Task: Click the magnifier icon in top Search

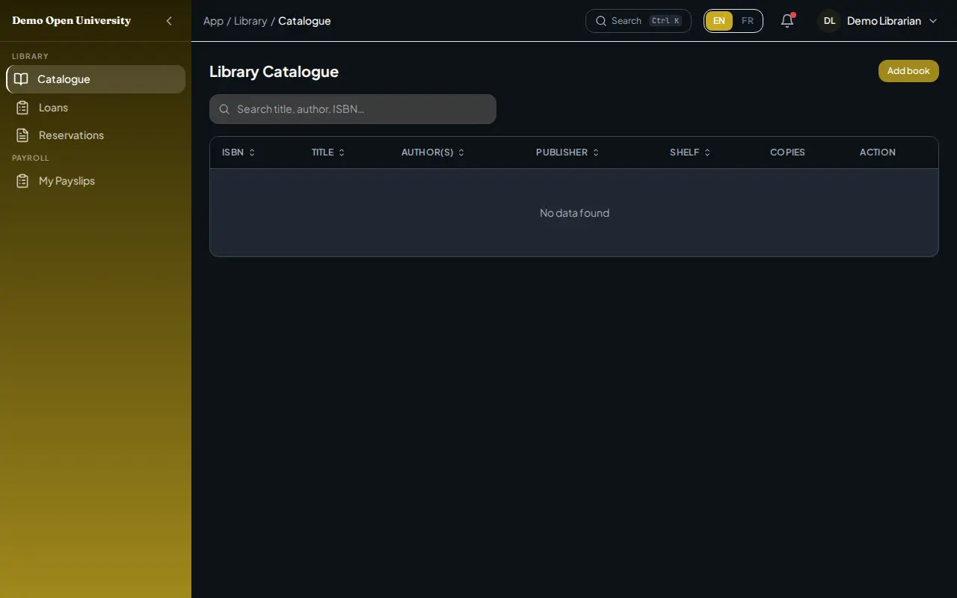Action: pos(601,21)
